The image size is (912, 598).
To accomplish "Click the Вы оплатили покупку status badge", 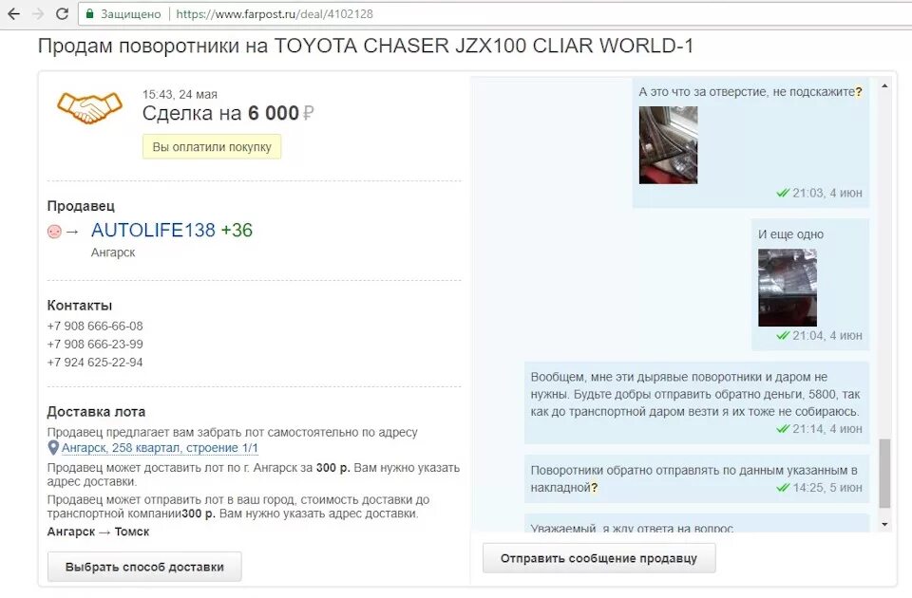I will (212, 146).
